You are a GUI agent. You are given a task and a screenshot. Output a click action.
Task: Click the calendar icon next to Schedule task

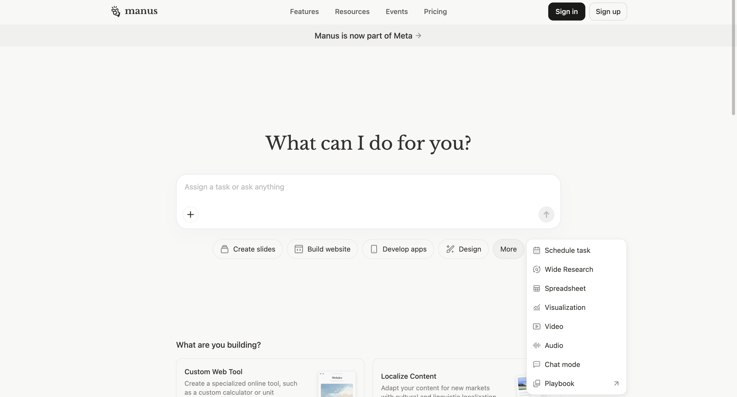[x=537, y=251]
